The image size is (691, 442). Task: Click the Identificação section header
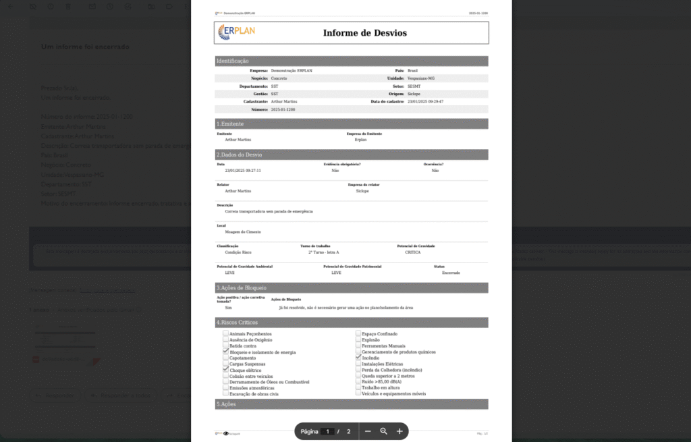click(x=352, y=61)
